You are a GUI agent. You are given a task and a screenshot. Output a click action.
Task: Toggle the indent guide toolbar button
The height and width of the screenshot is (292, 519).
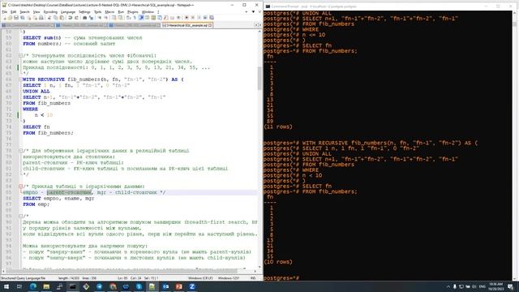pos(140,18)
